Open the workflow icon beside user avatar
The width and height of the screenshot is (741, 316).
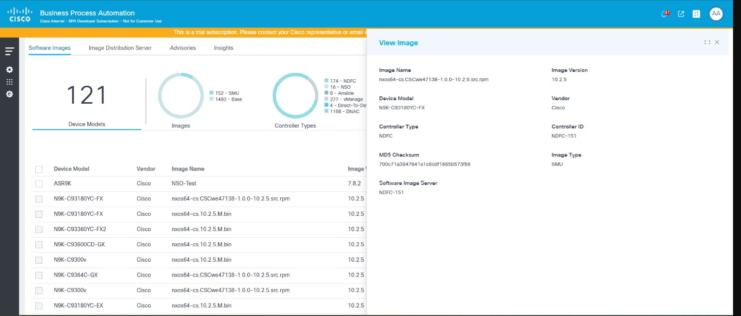697,14
